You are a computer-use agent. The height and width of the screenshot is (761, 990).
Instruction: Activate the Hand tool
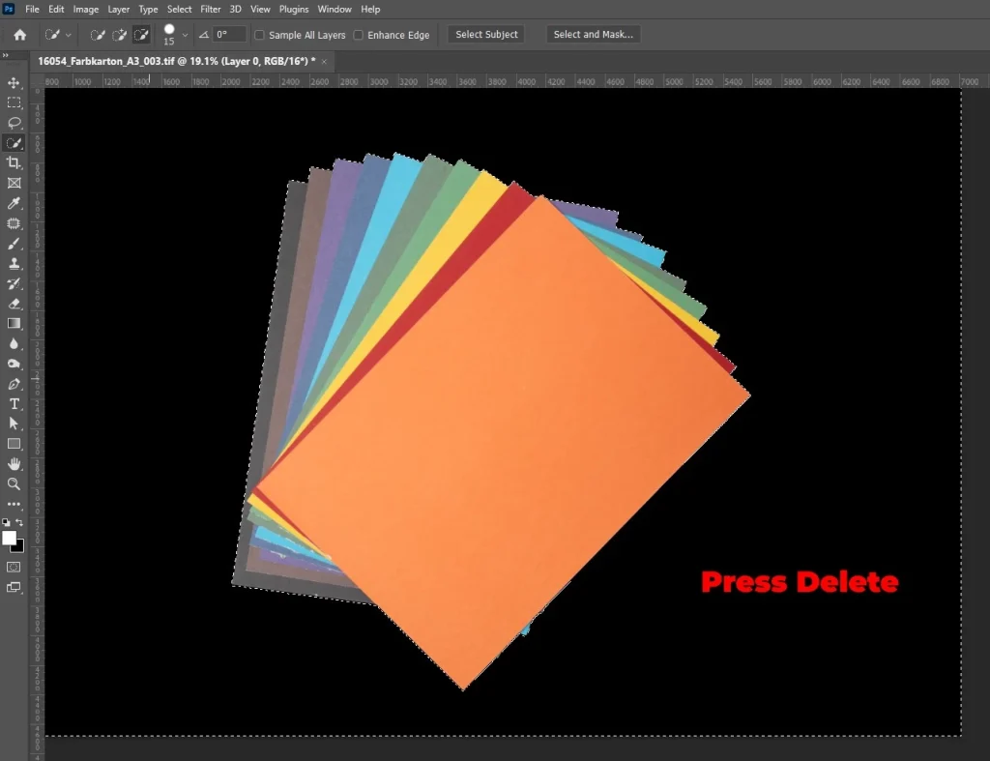point(15,464)
